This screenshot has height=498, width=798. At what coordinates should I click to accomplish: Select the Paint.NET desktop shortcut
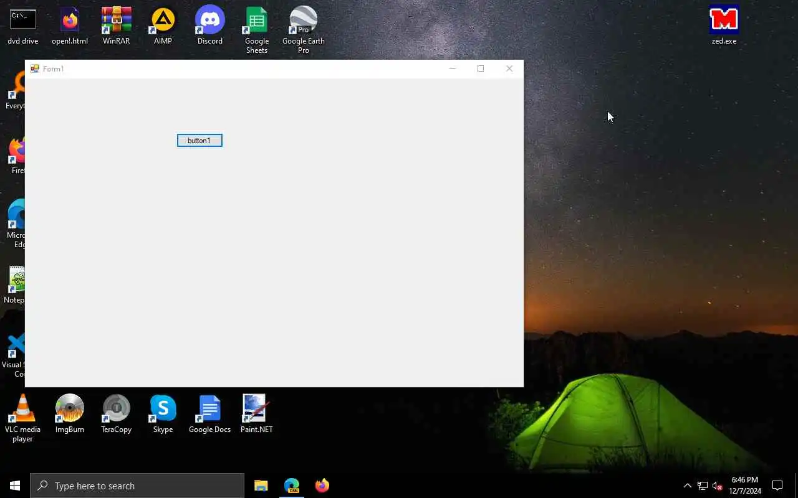click(x=257, y=414)
